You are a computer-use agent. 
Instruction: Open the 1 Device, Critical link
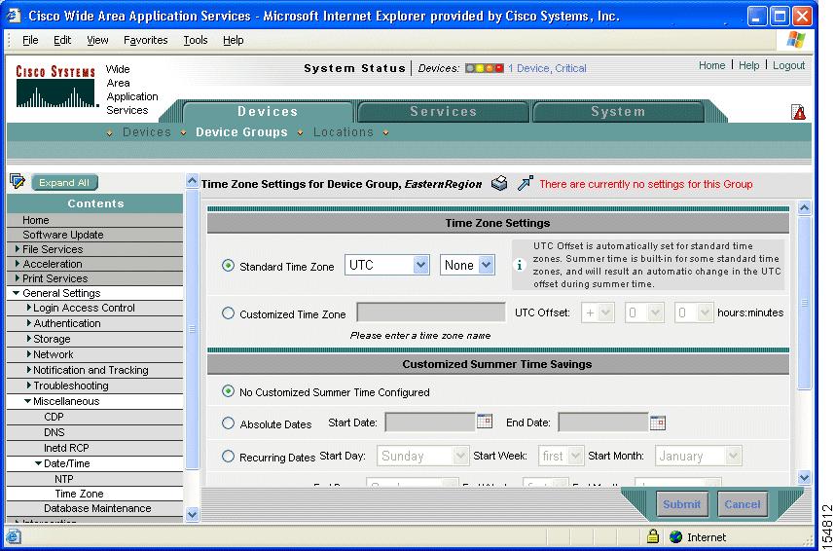click(547, 68)
